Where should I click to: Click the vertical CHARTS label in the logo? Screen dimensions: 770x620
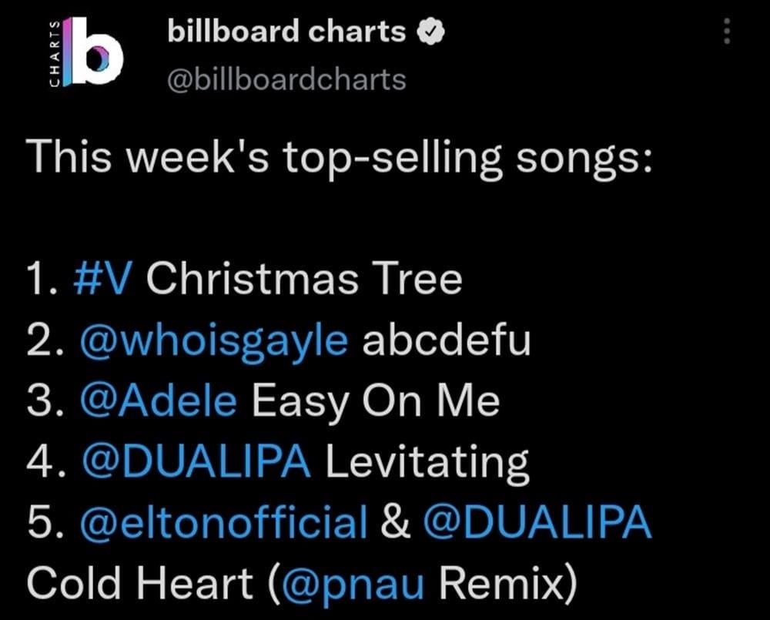55,51
